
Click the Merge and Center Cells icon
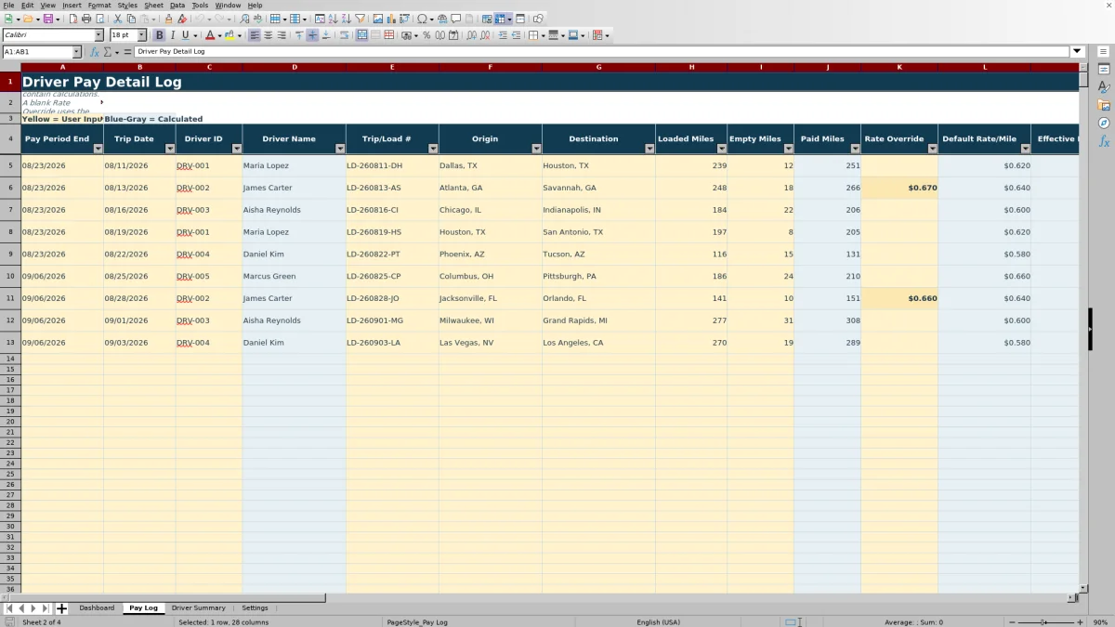pyautogui.click(x=362, y=35)
